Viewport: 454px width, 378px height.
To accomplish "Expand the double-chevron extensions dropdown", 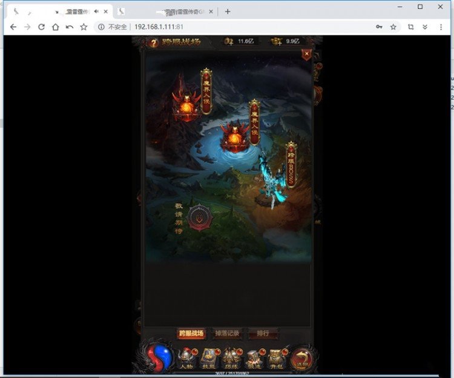I will pyautogui.click(x=425, y=27).
